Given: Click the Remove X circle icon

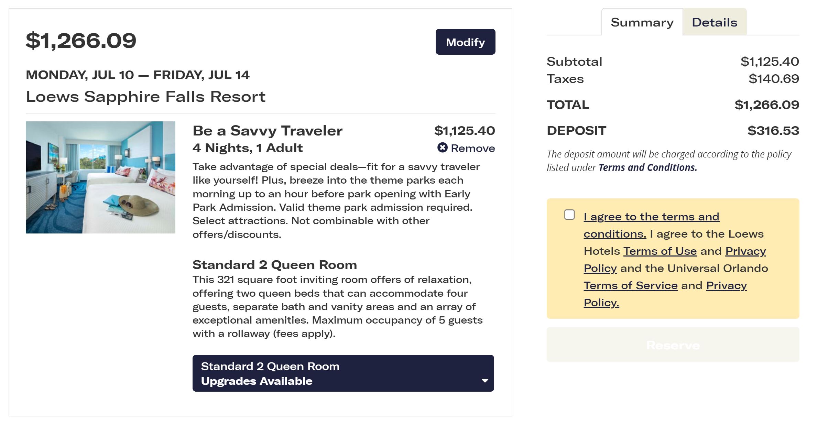Looking at the screenshot, I should [x=442, y=148].
